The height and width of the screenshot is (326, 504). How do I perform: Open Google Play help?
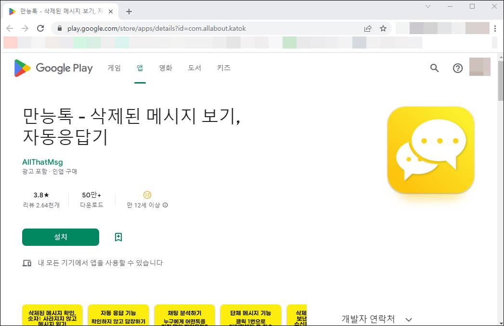point(458,68)
